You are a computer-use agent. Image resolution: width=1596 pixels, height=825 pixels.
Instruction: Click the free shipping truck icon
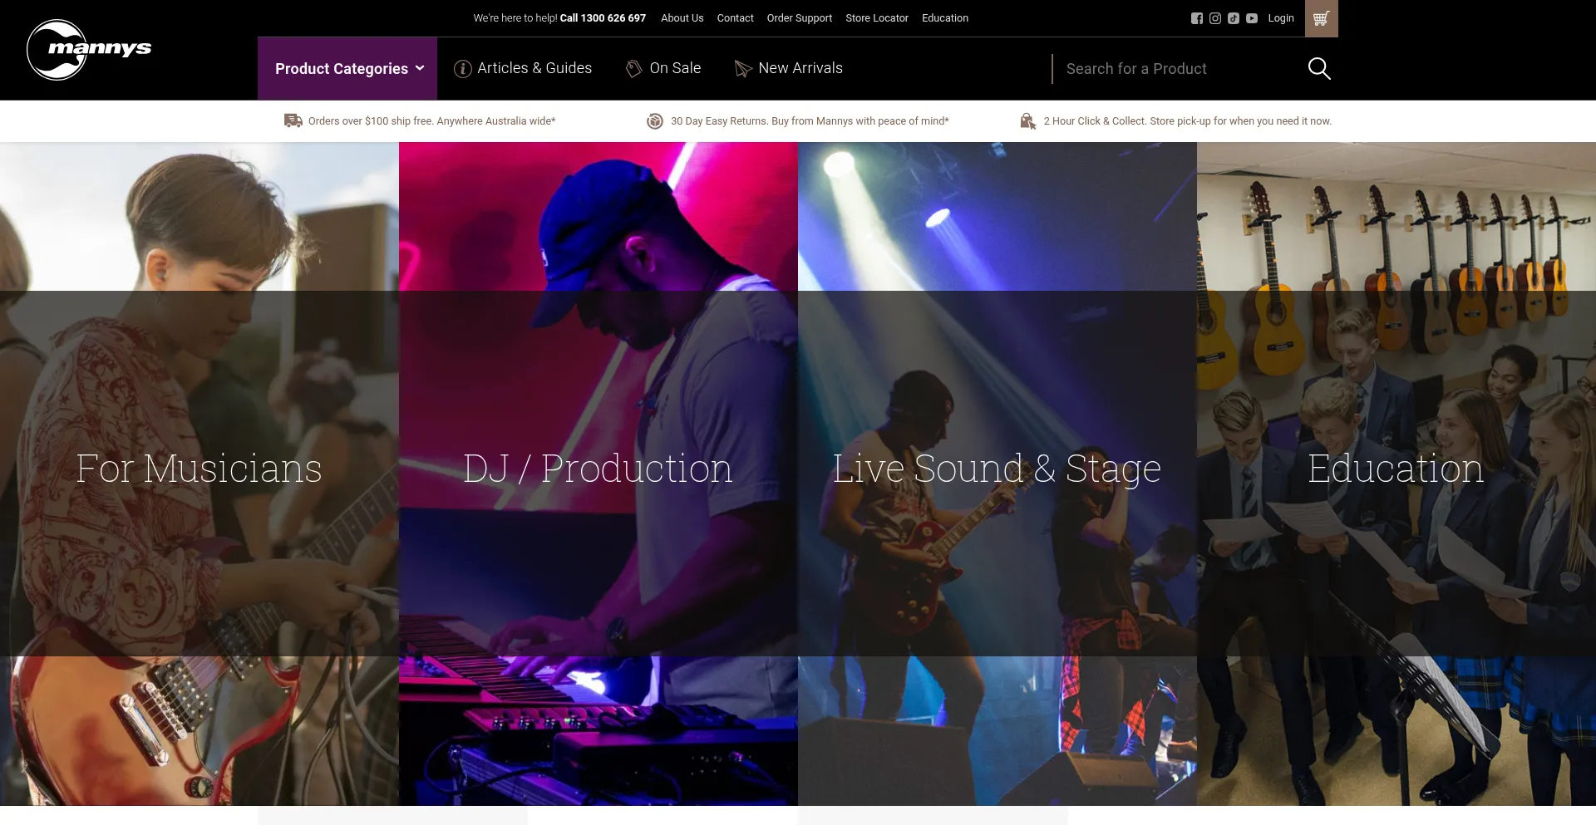(x=293, y=121)
